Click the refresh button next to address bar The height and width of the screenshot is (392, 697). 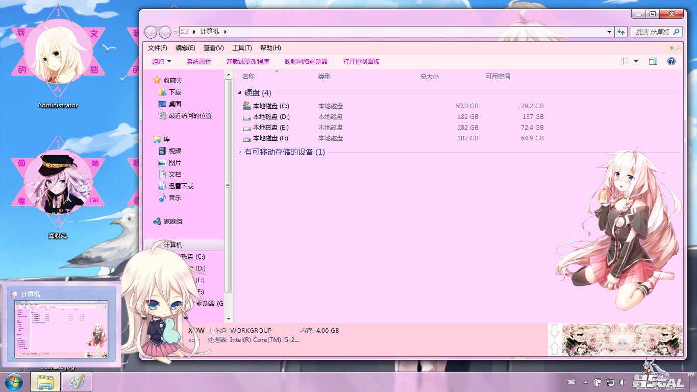(621, 32)
